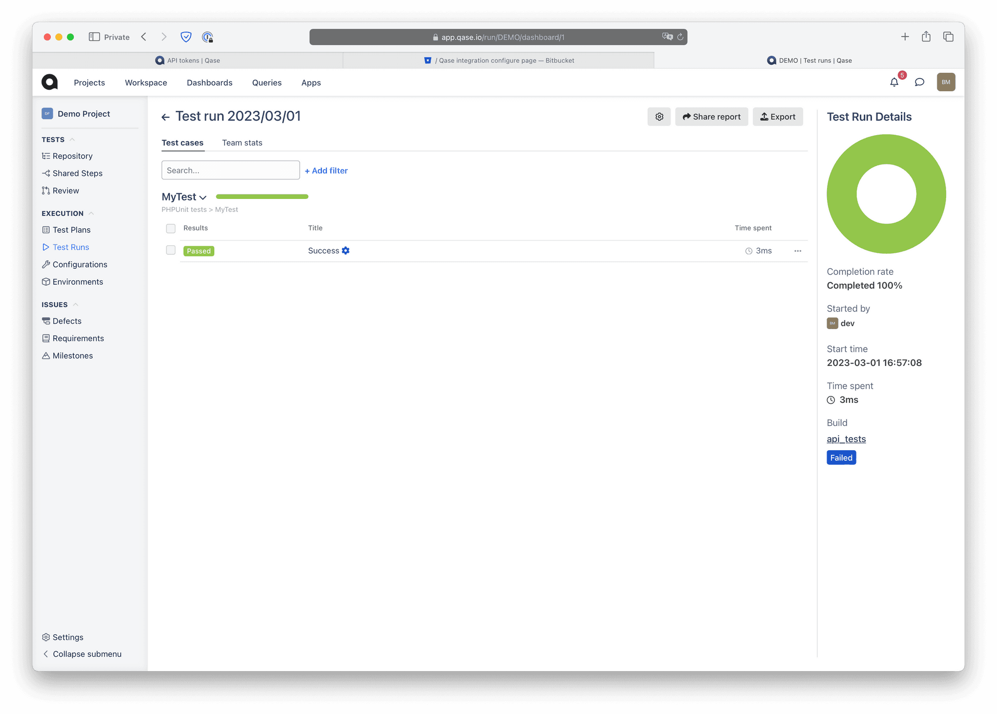Click the Export button

tap(778, 117)
